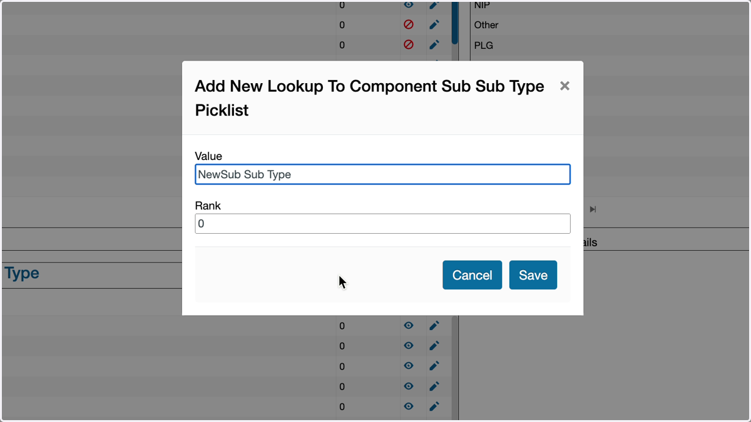Click into the Value text field

382,174
